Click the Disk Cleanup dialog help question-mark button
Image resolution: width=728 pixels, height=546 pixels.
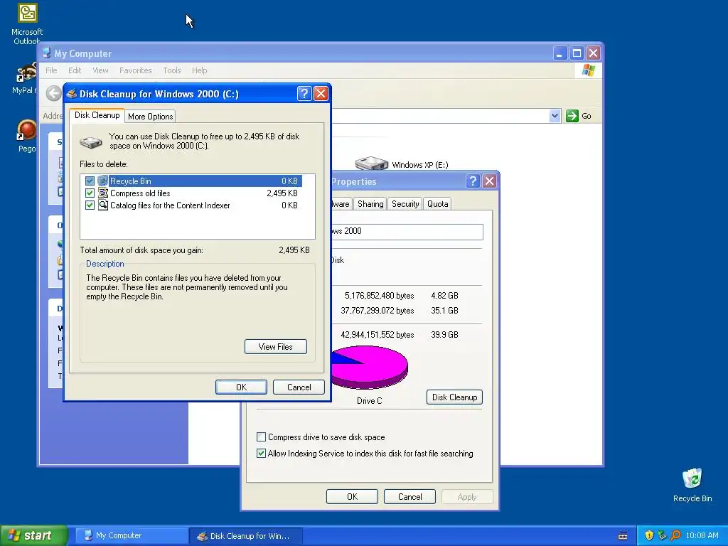pos(304,94)
